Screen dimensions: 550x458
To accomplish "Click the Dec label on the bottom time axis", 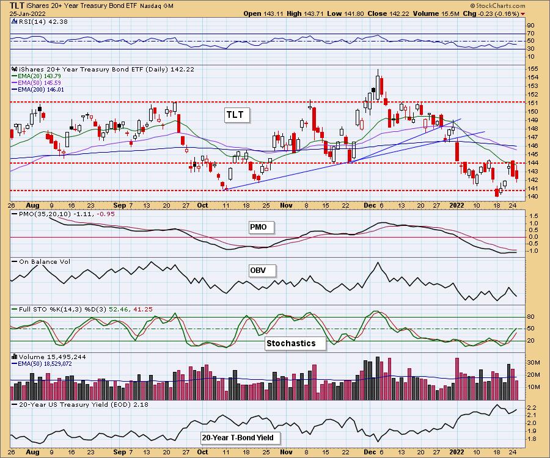I will [370, 452].
